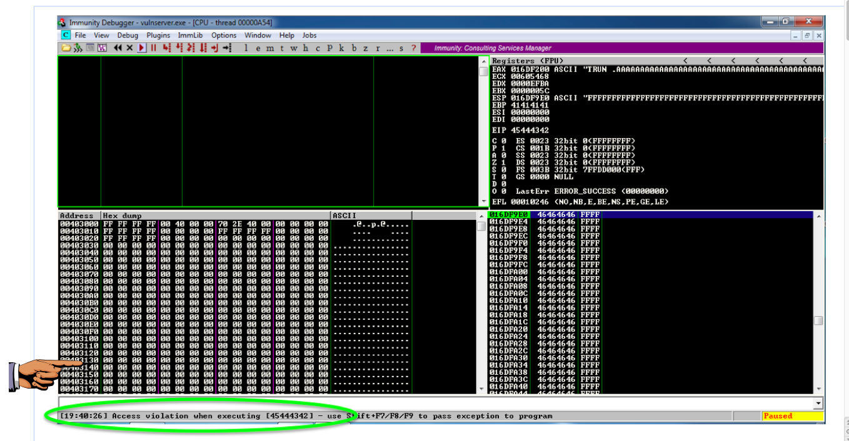Screen dimensions: 849x441
Task: Click the Step over icon
Action: (x=179, y=47)
